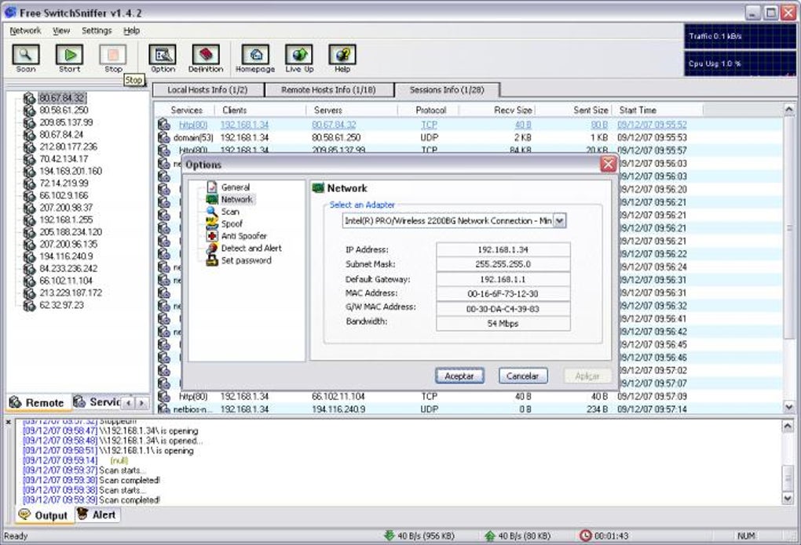Click the Traffic graph monitor

click(740, 36)
